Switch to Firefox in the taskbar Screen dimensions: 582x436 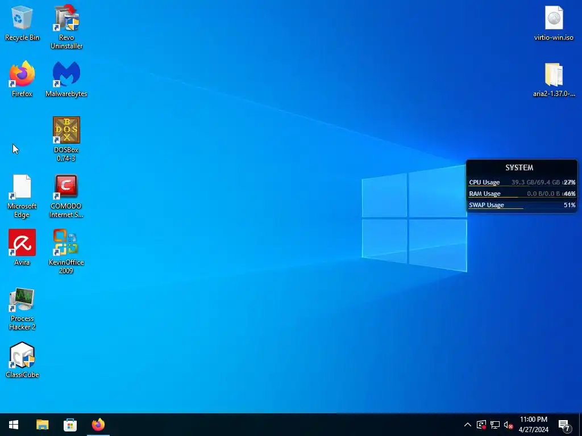coord(98,425)
